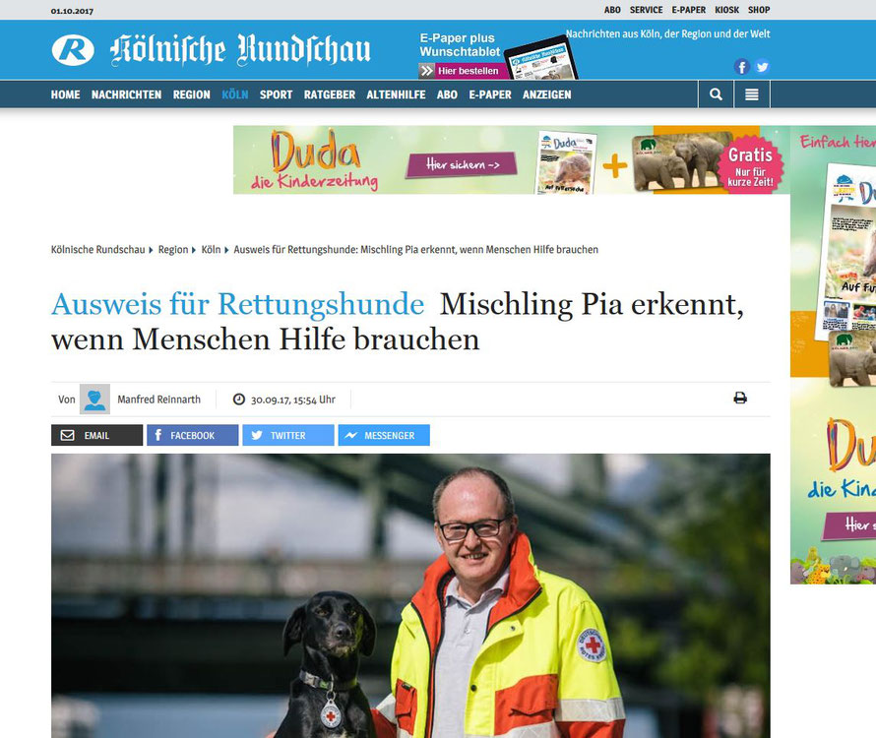876x738 pixels.
Task: Click the round R logo emblem
Action: (x=73, y=50)
